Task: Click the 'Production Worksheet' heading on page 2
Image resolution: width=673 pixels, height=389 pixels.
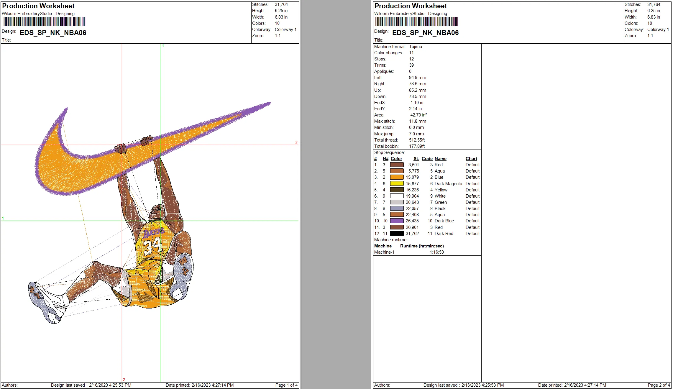Action: click(411, 6)
